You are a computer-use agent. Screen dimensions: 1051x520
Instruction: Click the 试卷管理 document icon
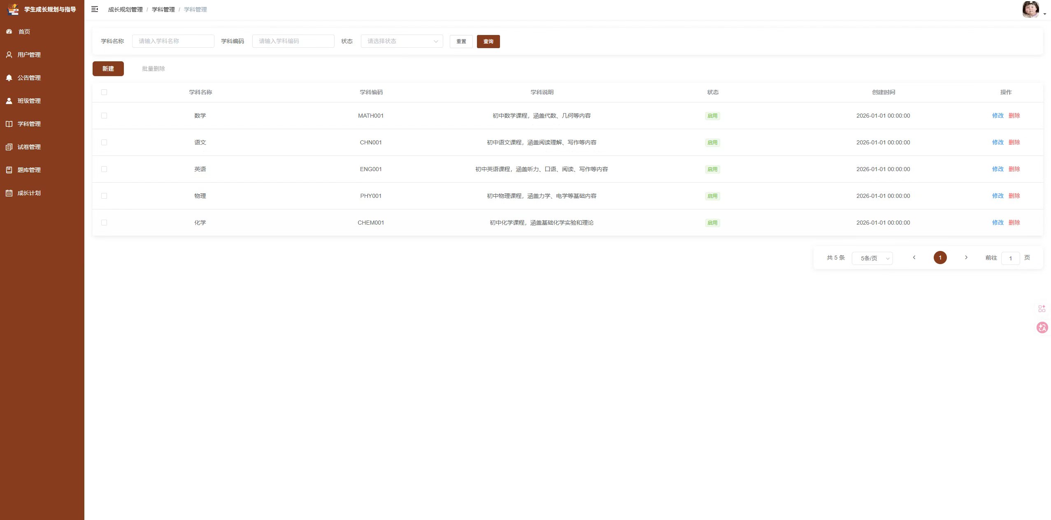coord(9,146)
